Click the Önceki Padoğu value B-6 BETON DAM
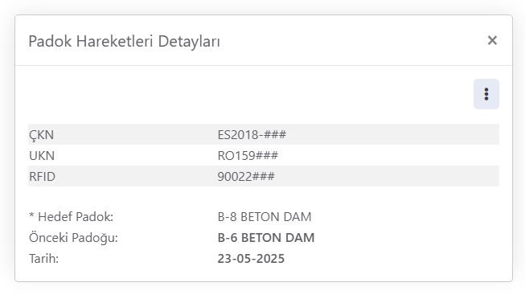Viewport: 525px width, 295px height. (x=266, y=238)
